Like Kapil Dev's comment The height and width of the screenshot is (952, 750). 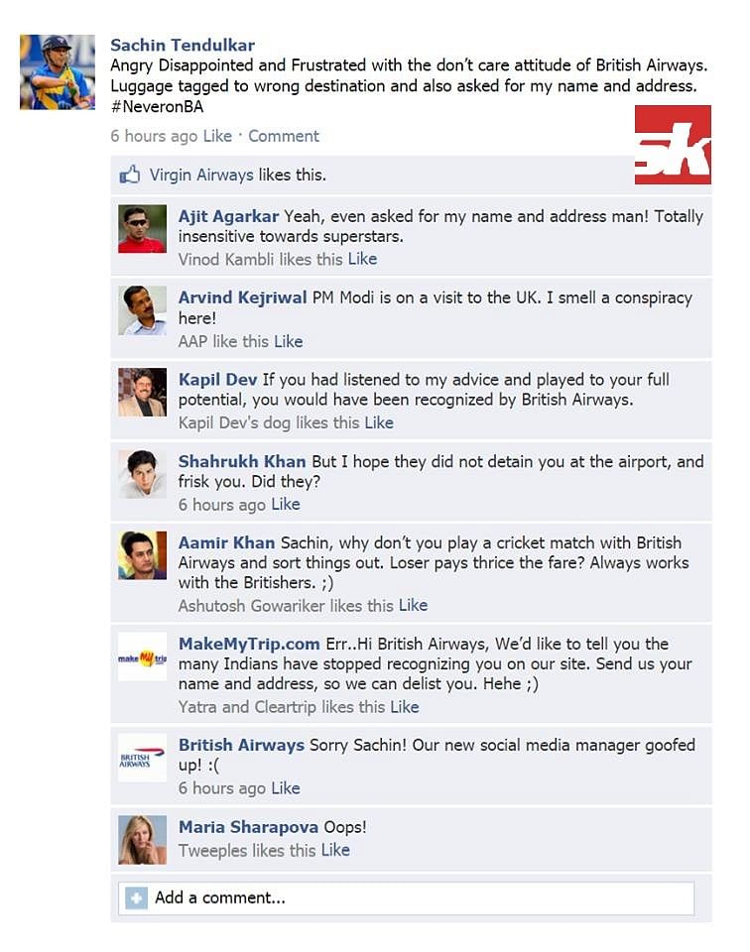pyautogui.click(x=379, y=422)
